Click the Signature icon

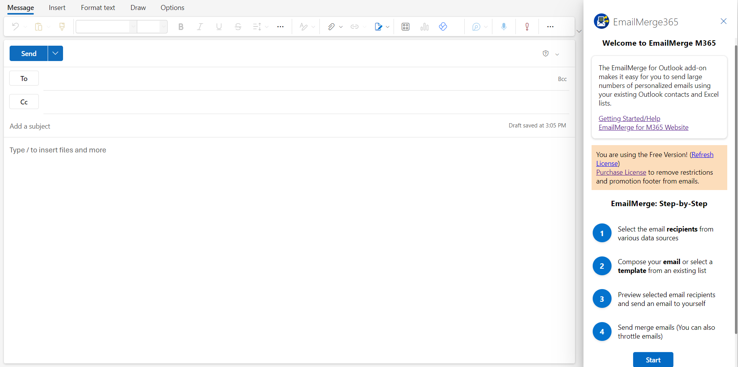pos(378,26)
